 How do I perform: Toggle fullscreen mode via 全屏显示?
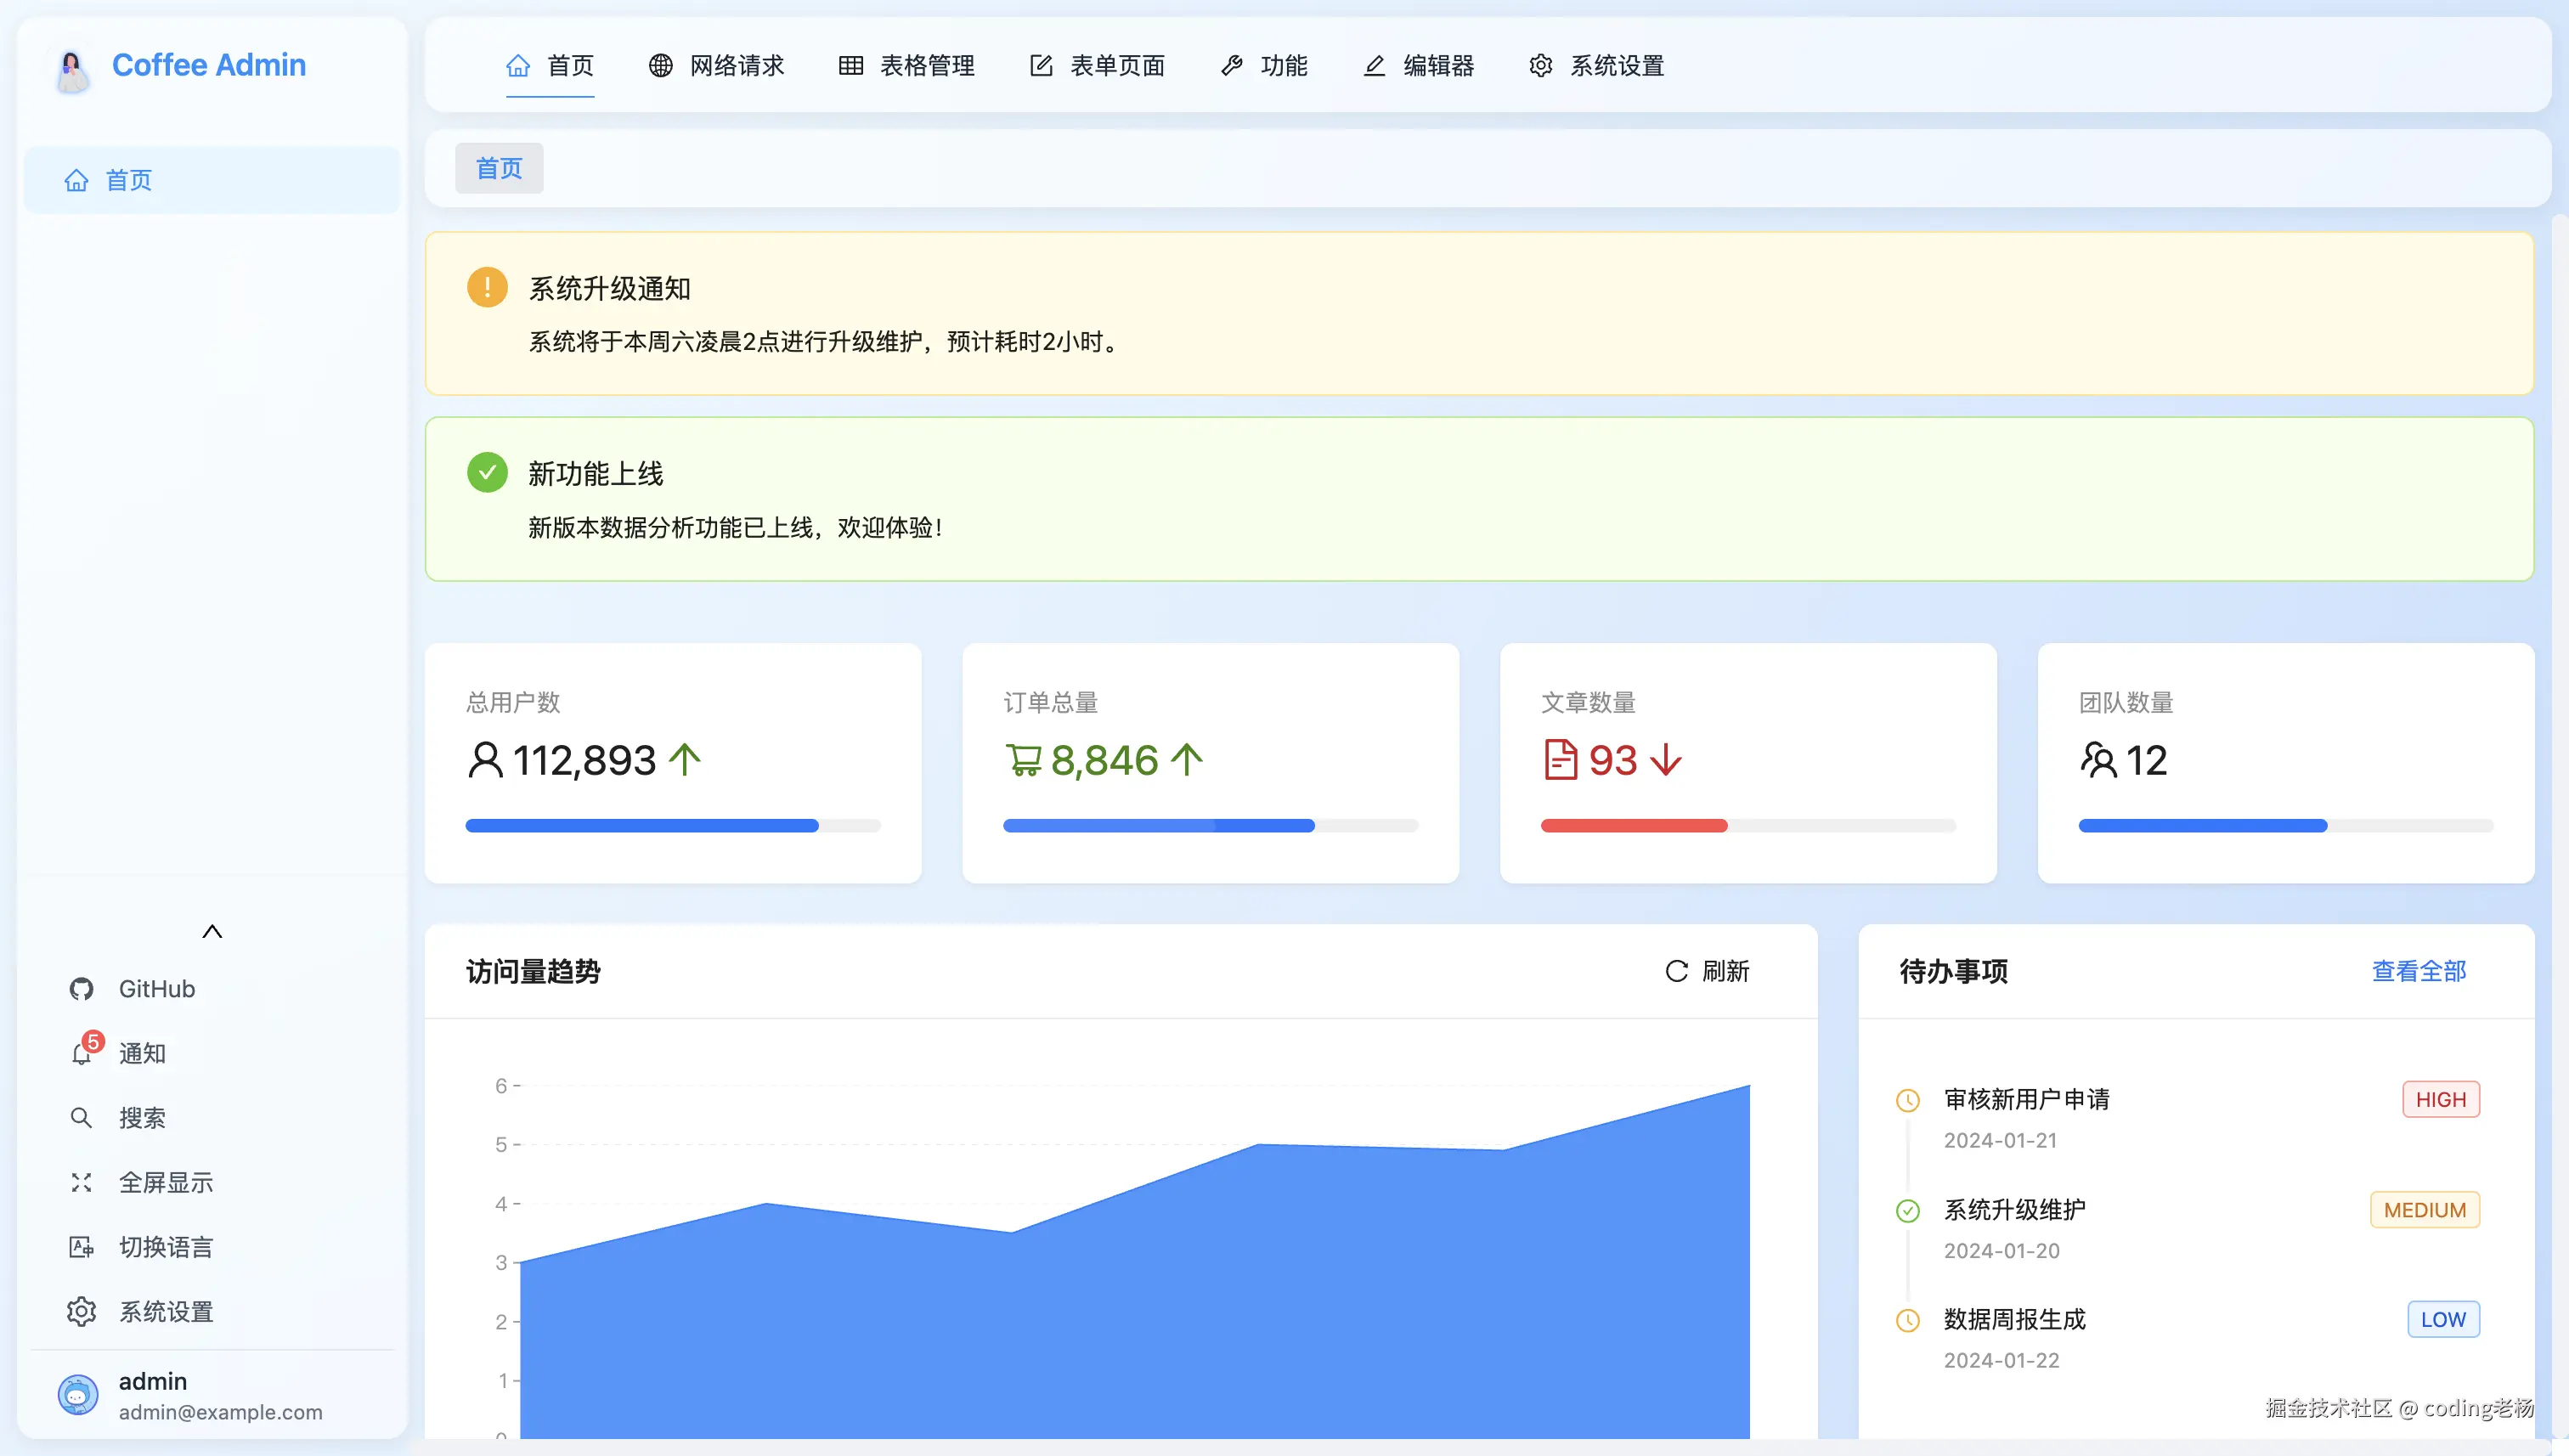tap(165, 1182)
